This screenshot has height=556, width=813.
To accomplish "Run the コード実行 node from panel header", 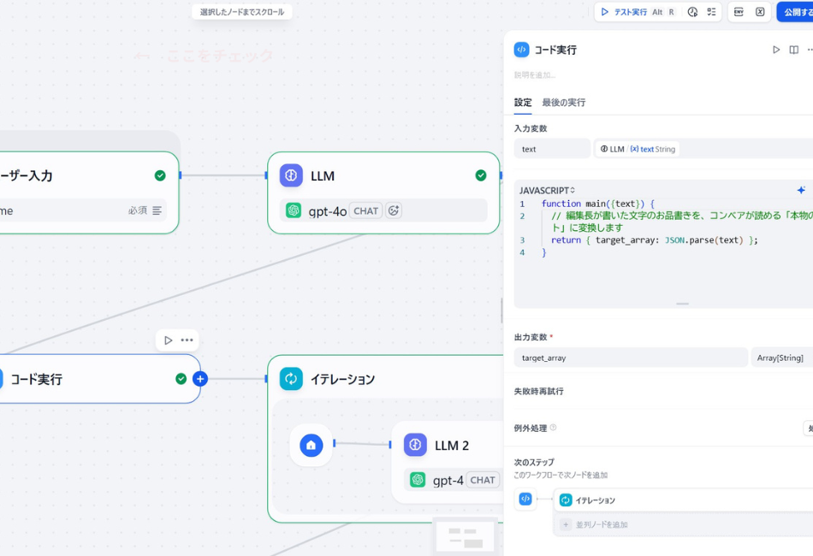I will coord(776,50).
